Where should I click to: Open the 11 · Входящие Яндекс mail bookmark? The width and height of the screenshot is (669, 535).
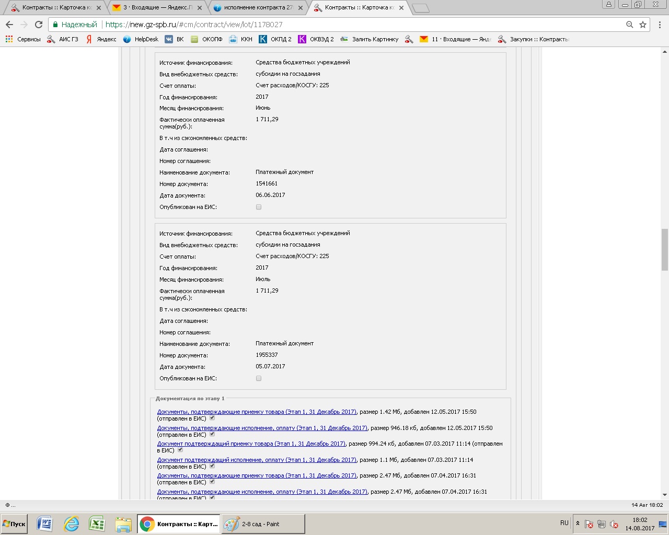point(455,39)
